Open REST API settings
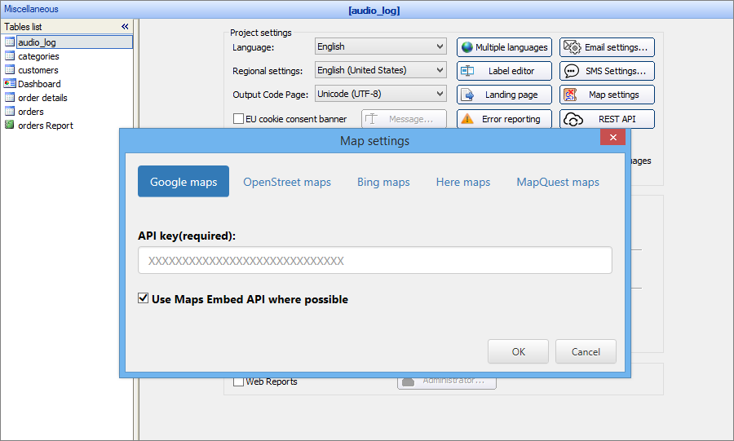Viewport: 734px width, 441px height. (607, 119)
